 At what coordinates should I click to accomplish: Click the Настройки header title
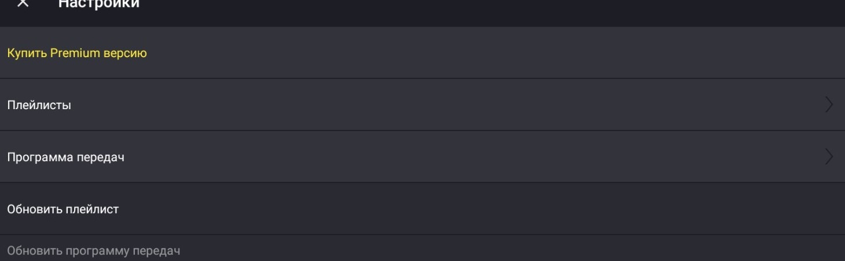click(x=98, y=3)
